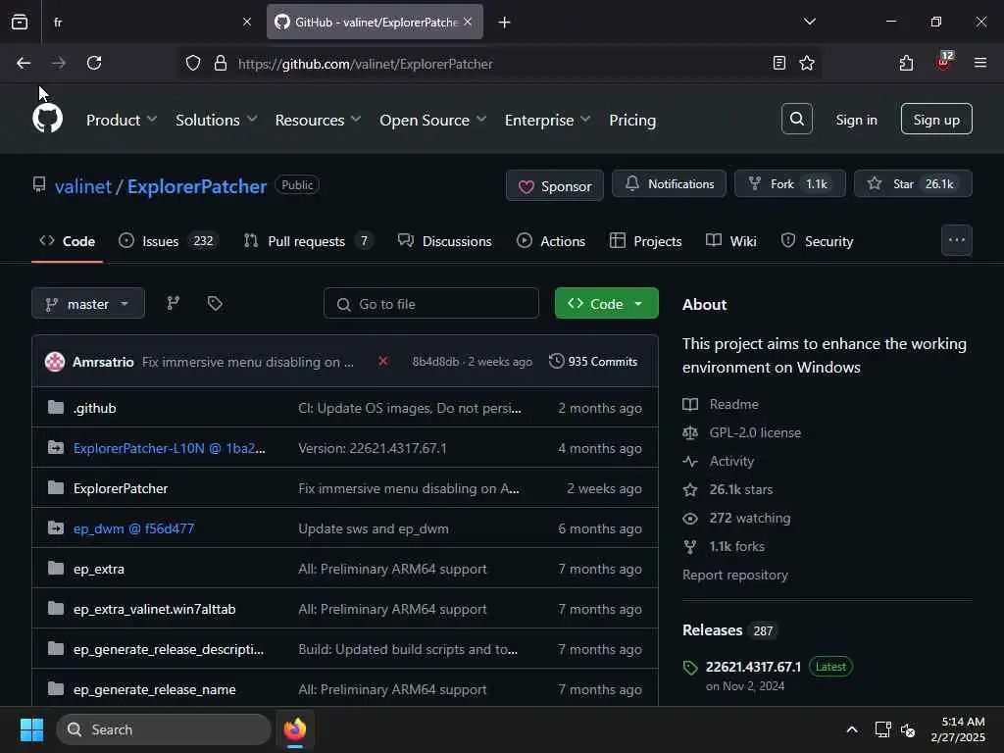Expand the Open Source dropdown
The width and height of the screenshot is (1004, 753).
[432, 120]
